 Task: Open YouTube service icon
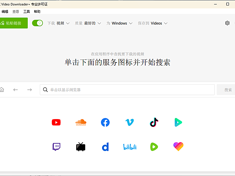pyautogui.click(x=56, y=122)
